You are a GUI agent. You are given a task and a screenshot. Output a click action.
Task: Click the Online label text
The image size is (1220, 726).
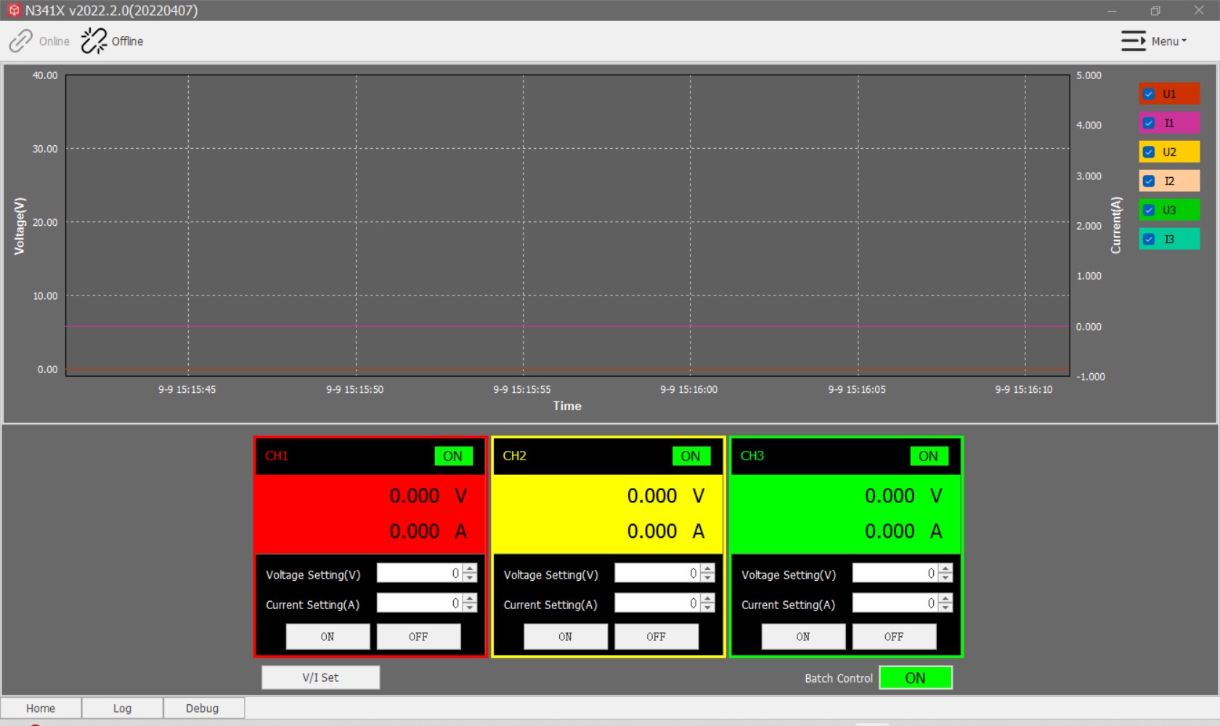click(54, 41)
